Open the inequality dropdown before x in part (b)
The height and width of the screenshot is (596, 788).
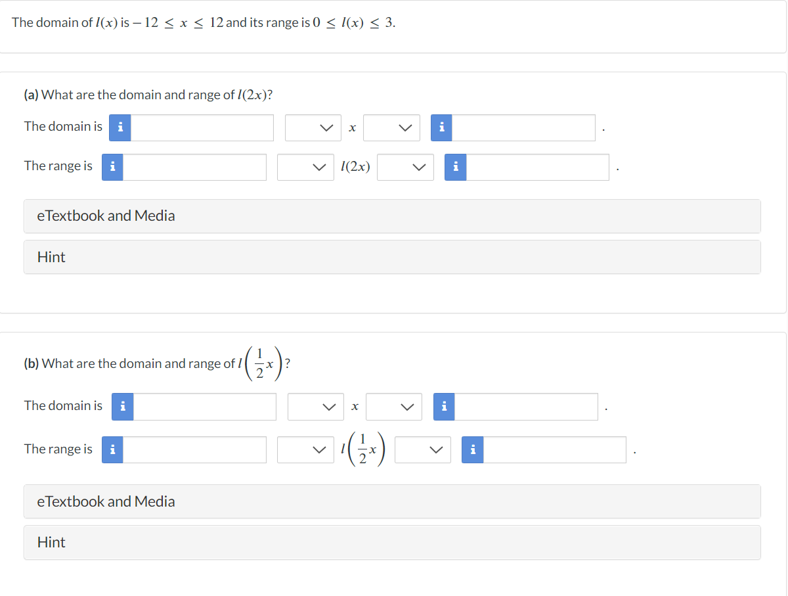(x=316, y=407)
